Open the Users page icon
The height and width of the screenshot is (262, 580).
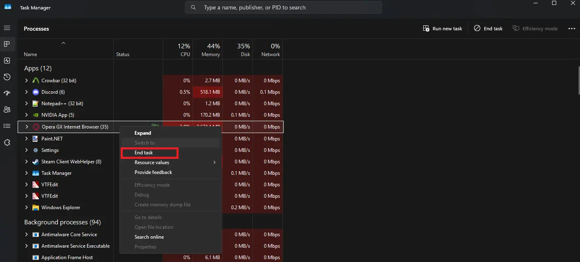click(x=7, y=110)
